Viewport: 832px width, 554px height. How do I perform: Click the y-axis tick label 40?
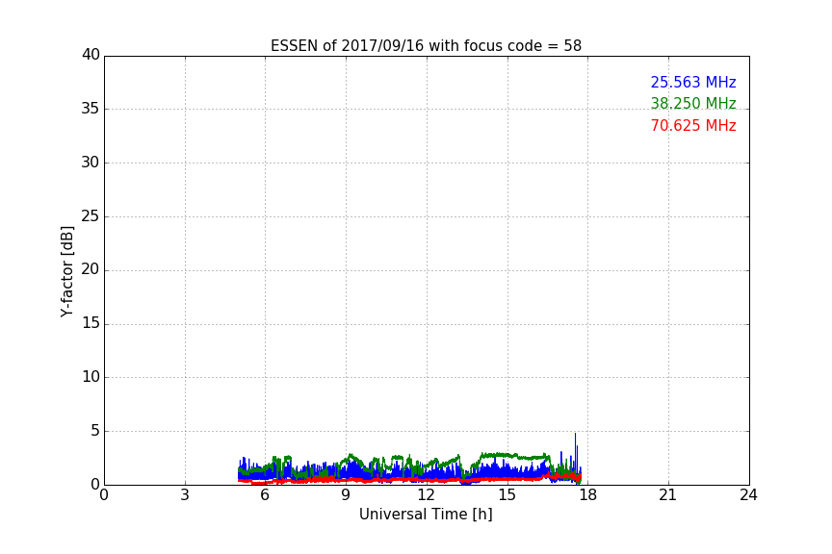[x=91, y=55]
